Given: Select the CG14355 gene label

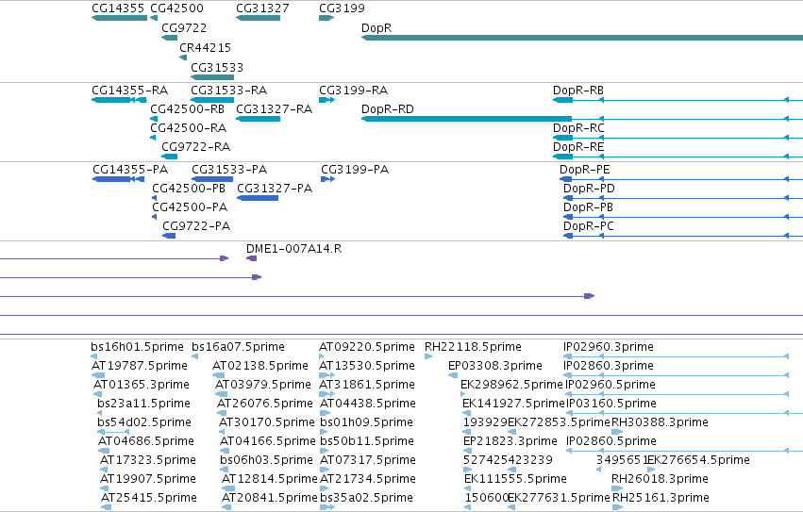Looking at the screenshot, I should tap(118, 8).
